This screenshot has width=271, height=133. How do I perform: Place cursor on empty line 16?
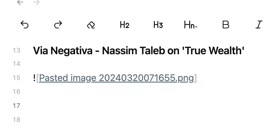coord(138,92)
